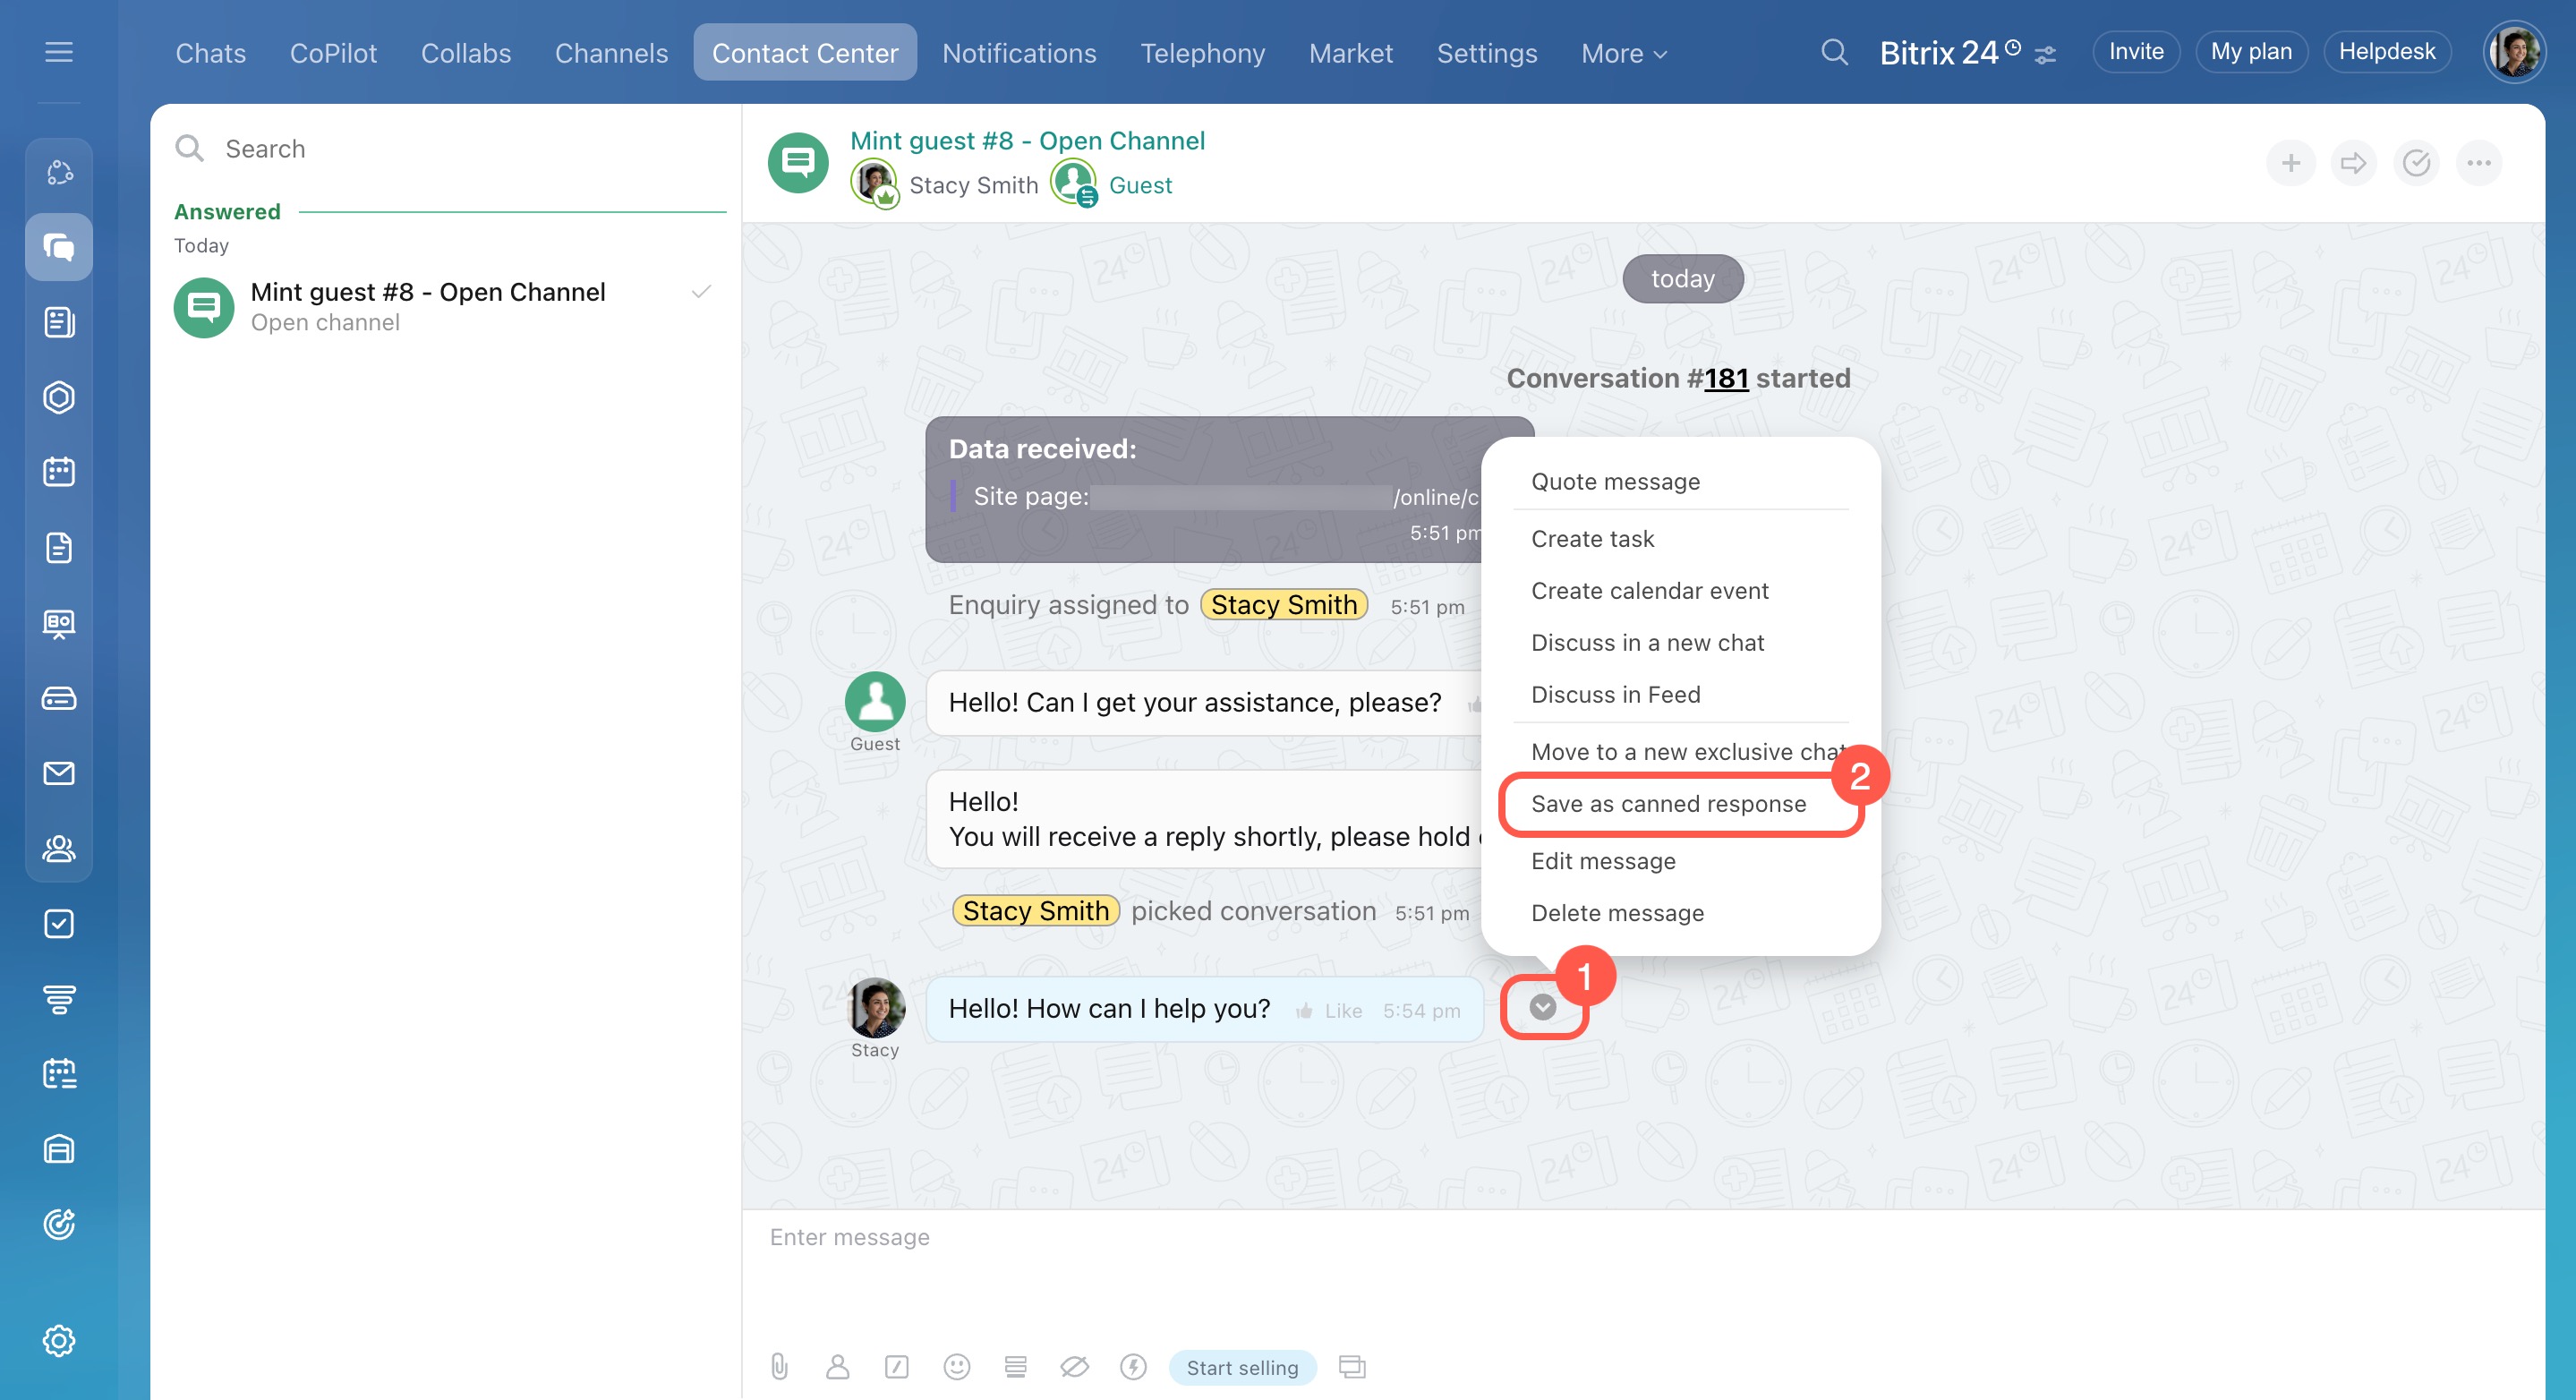This screenshot has width=2576, height=1400.
Task: Open the emoji smiley picker
Action: 956,1366
